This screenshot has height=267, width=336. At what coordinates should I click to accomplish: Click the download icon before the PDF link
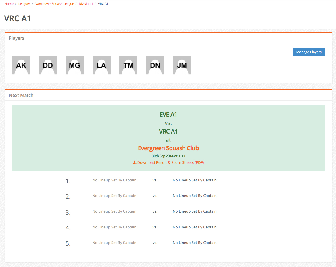pyautogui.click(x=135, y=162)
